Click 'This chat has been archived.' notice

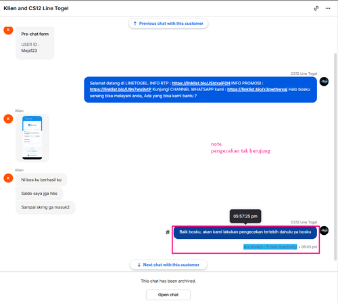[168, 281]
